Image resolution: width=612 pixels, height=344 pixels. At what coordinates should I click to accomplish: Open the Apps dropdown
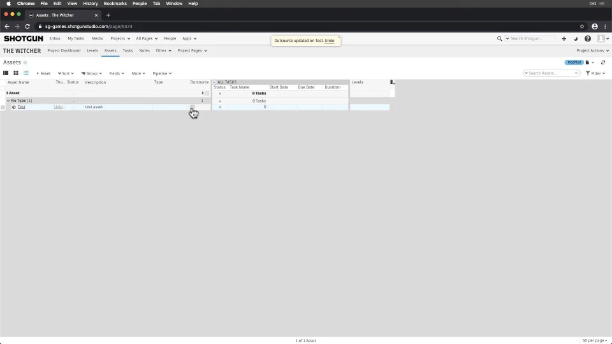pos(189,39)
